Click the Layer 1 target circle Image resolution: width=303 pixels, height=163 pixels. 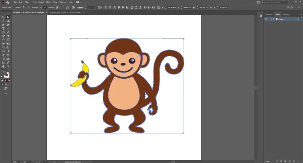tap(298, 19)
